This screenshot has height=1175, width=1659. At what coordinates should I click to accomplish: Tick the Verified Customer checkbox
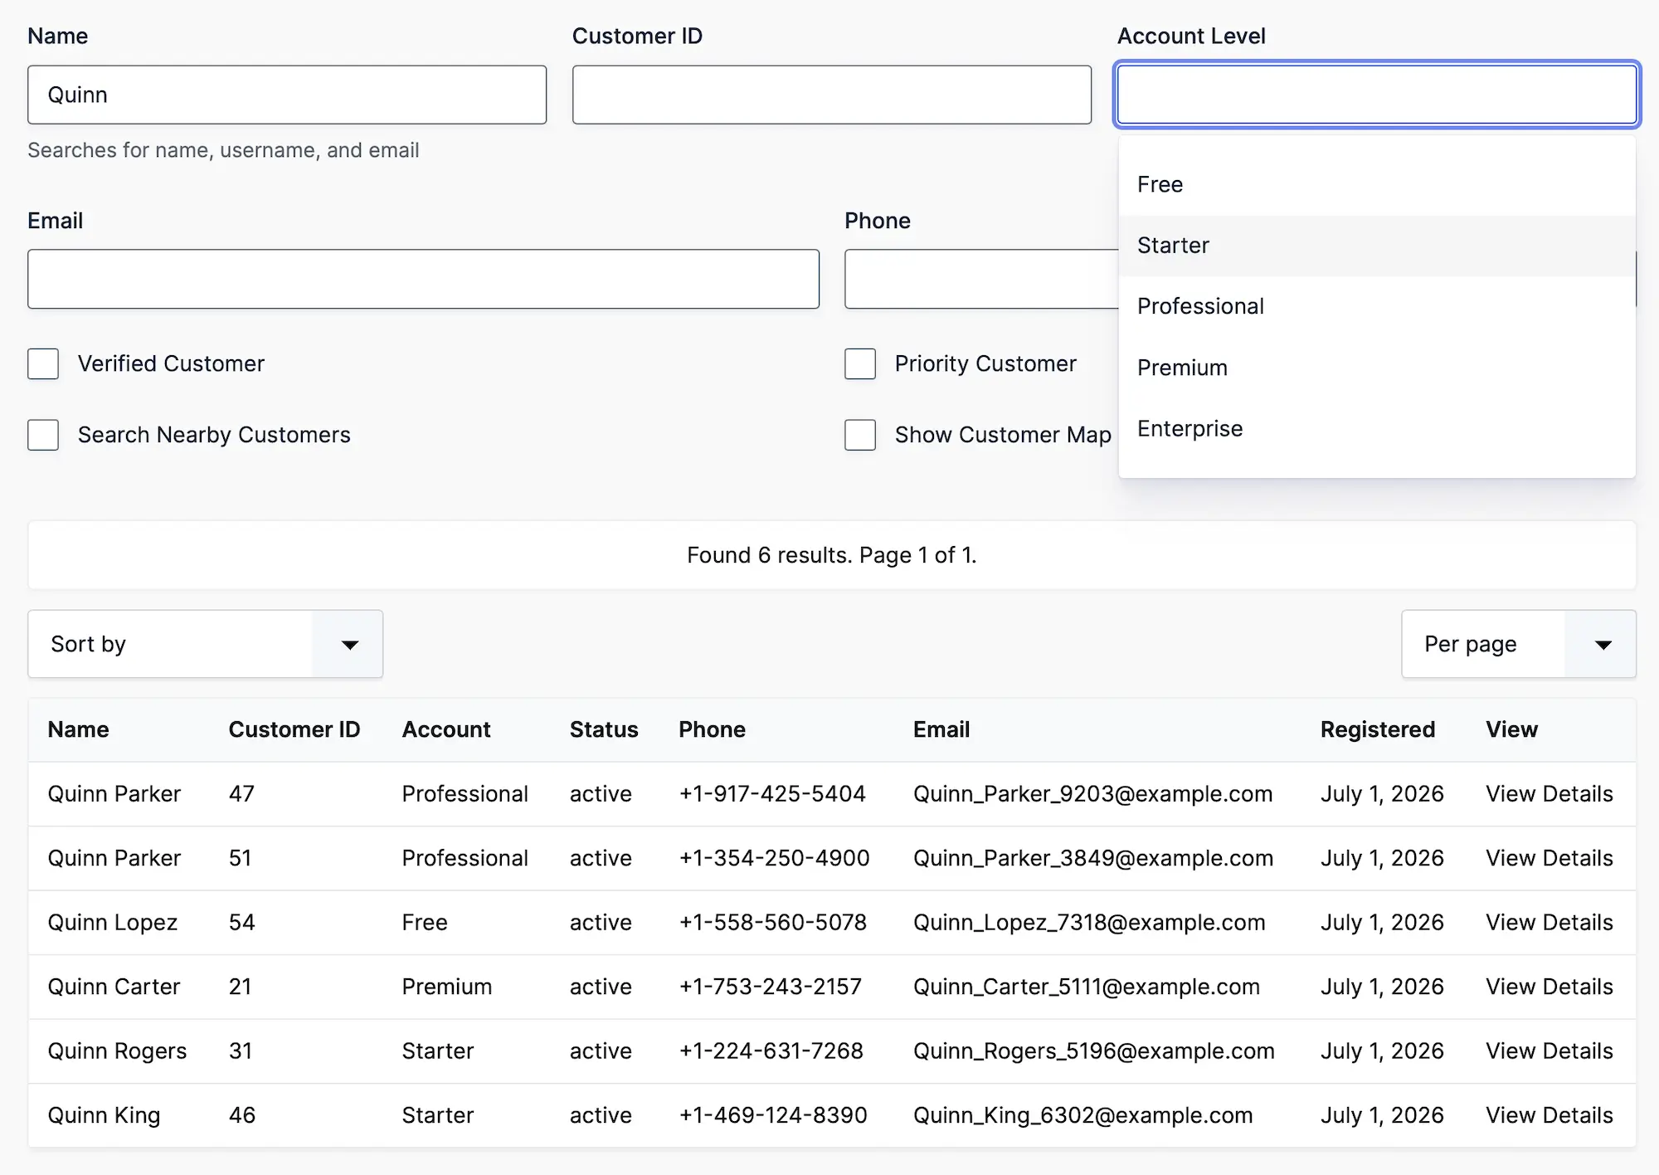click(43, 363)
